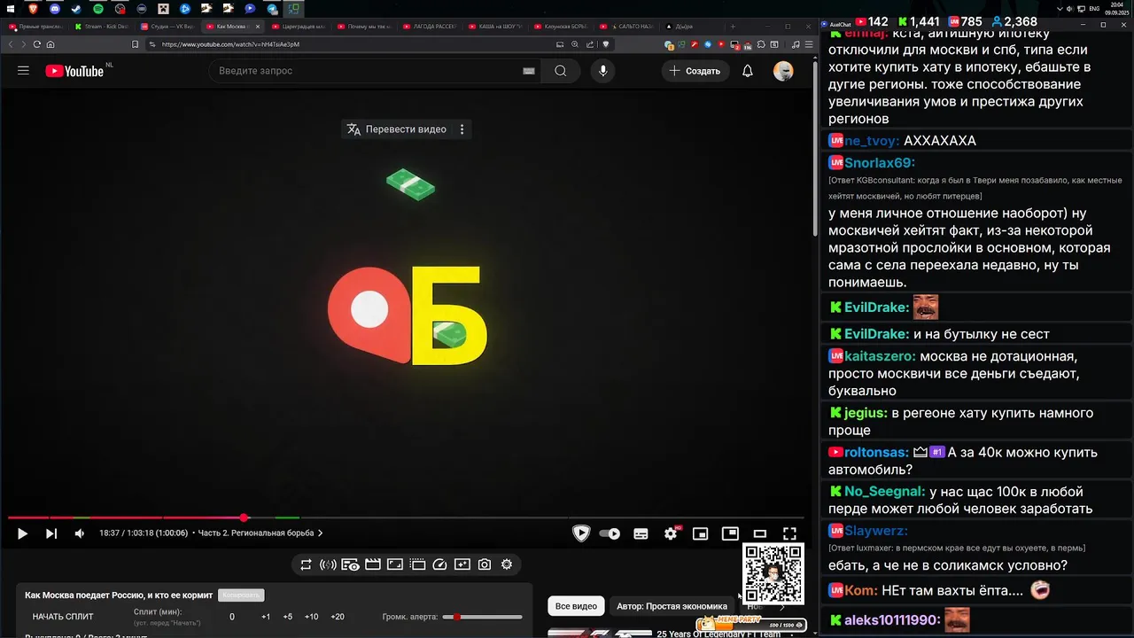Start voice search with the microphone
The image size is (1134, 638).
[x=603, y=71]
